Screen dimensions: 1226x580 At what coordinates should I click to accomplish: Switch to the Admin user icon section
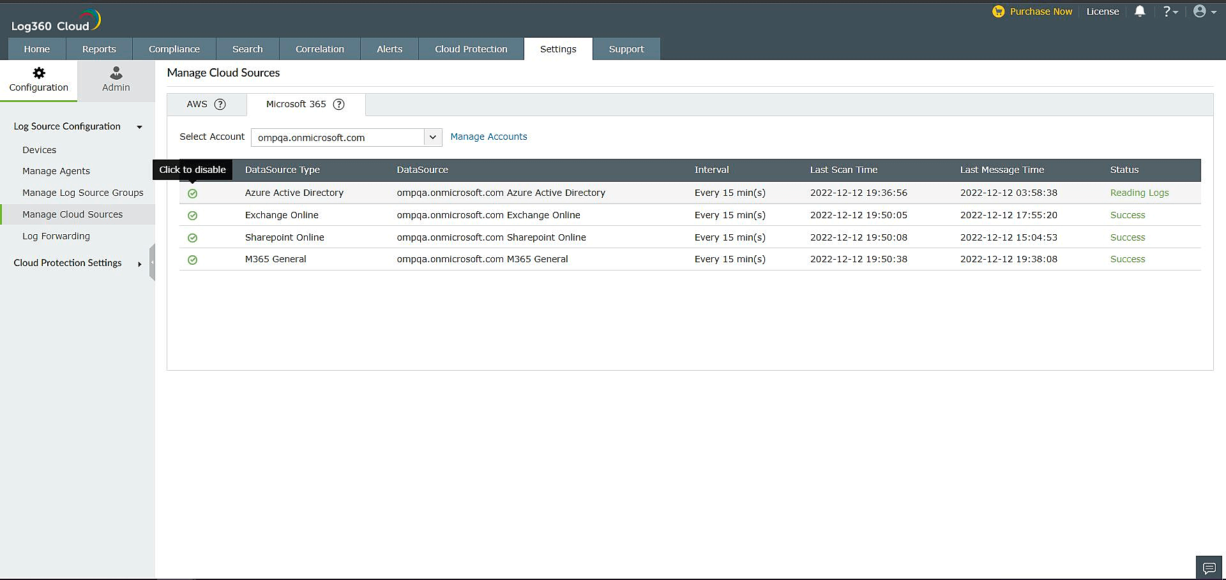[x=116, y=73]
